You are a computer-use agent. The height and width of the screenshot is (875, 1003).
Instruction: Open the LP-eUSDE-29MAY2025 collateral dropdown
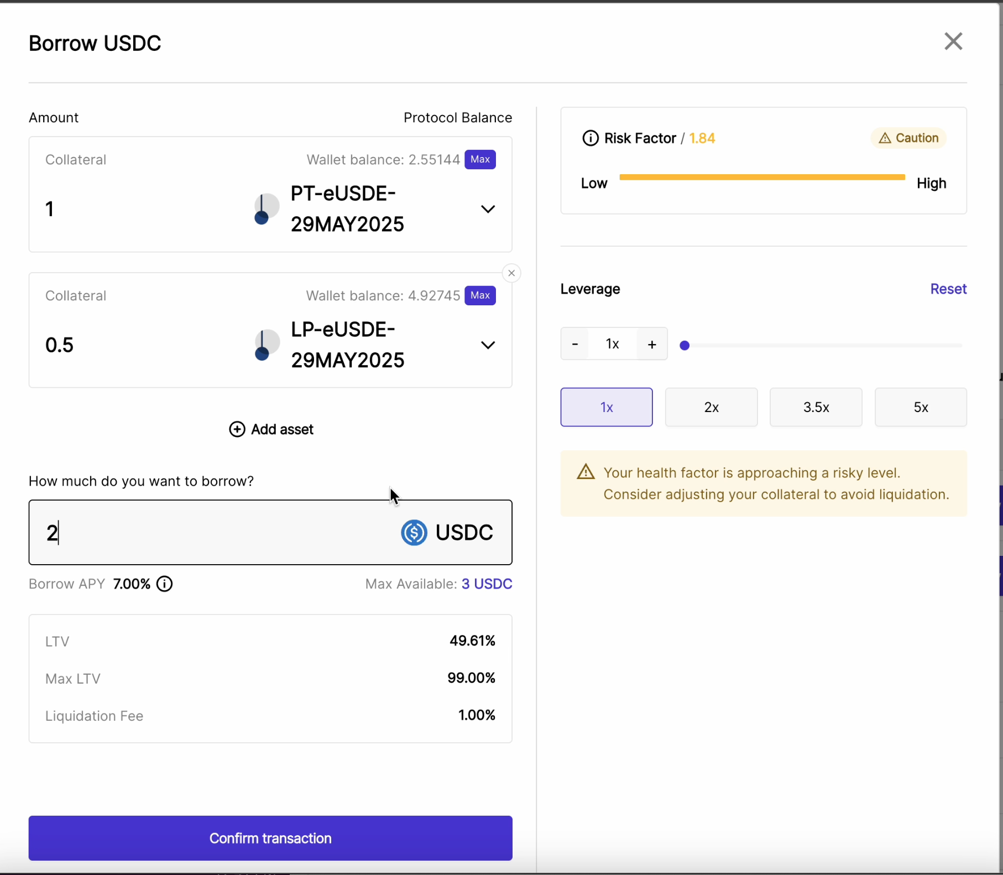(x=487, y=345)
